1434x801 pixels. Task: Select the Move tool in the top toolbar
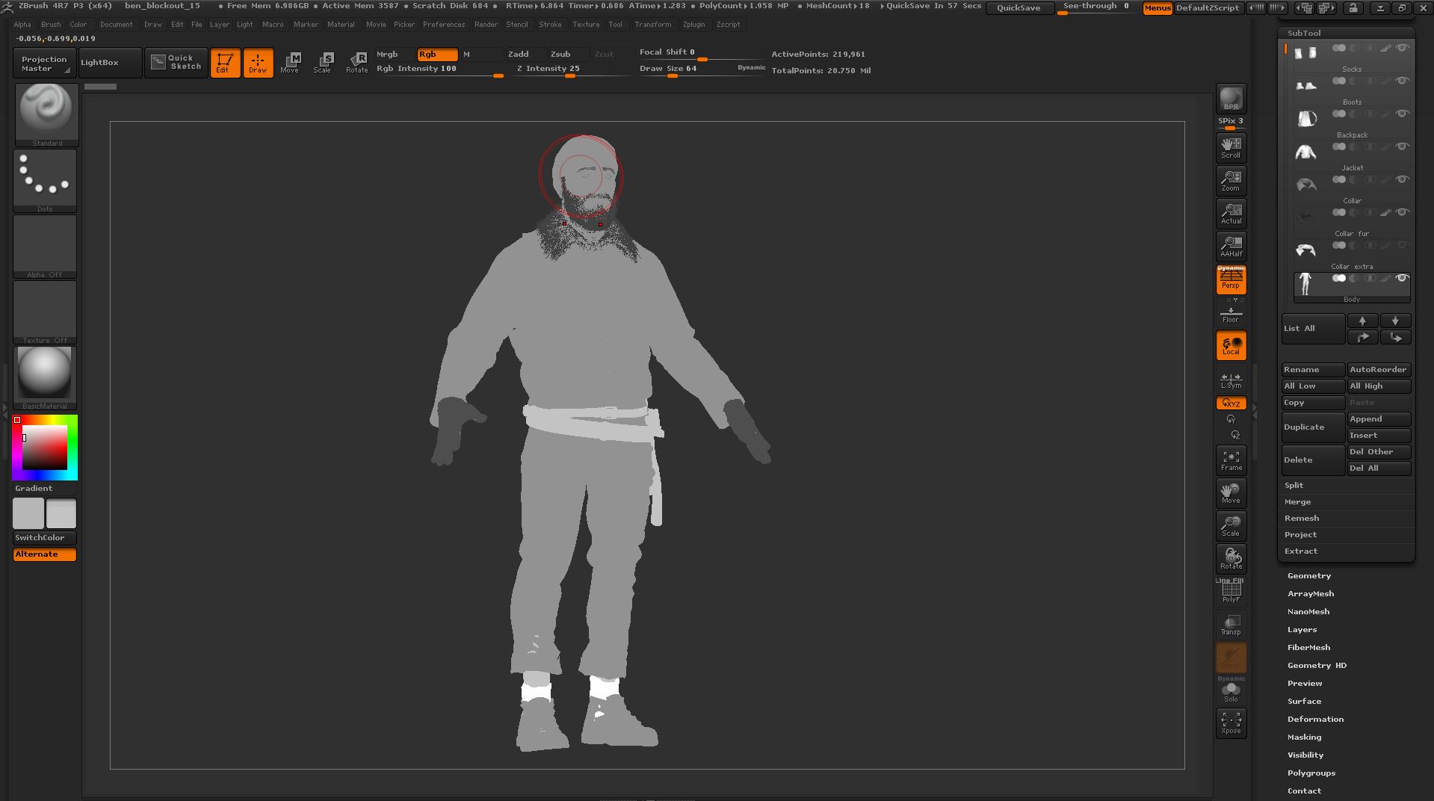[291, 63]
